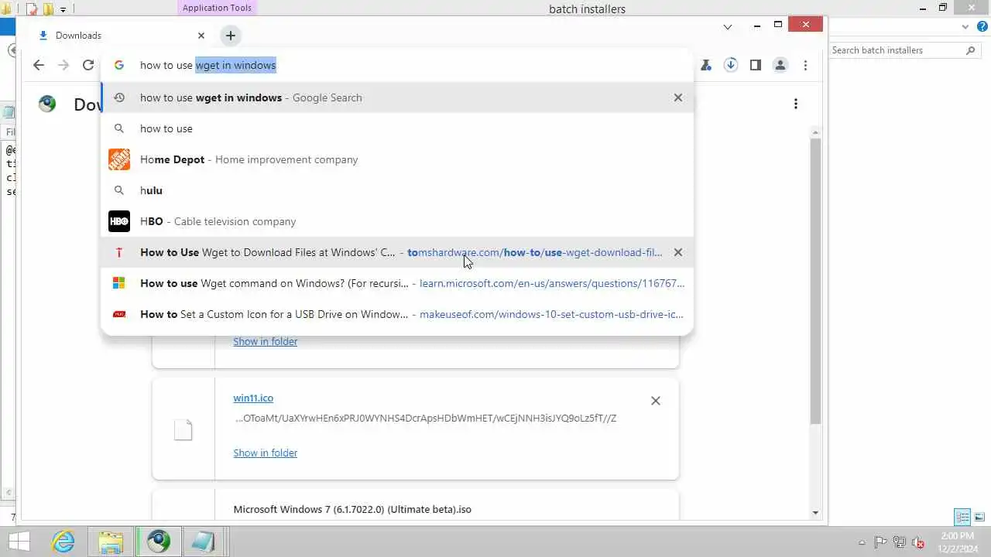991x557 pixels.
Task: Expand the Explorer ribbon chevron
Action: click(x=965, y=26)
